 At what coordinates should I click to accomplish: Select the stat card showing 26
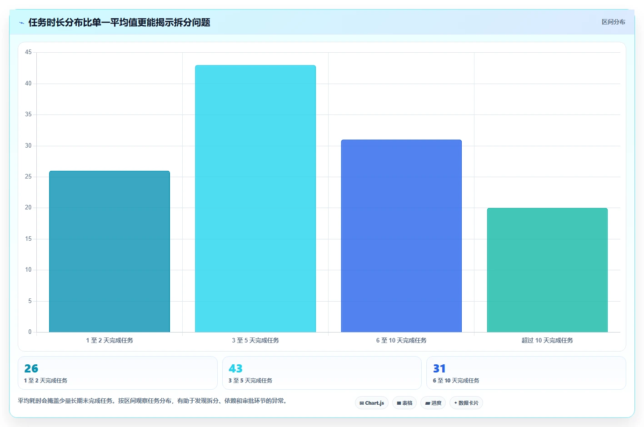click(x=118, y=373)
